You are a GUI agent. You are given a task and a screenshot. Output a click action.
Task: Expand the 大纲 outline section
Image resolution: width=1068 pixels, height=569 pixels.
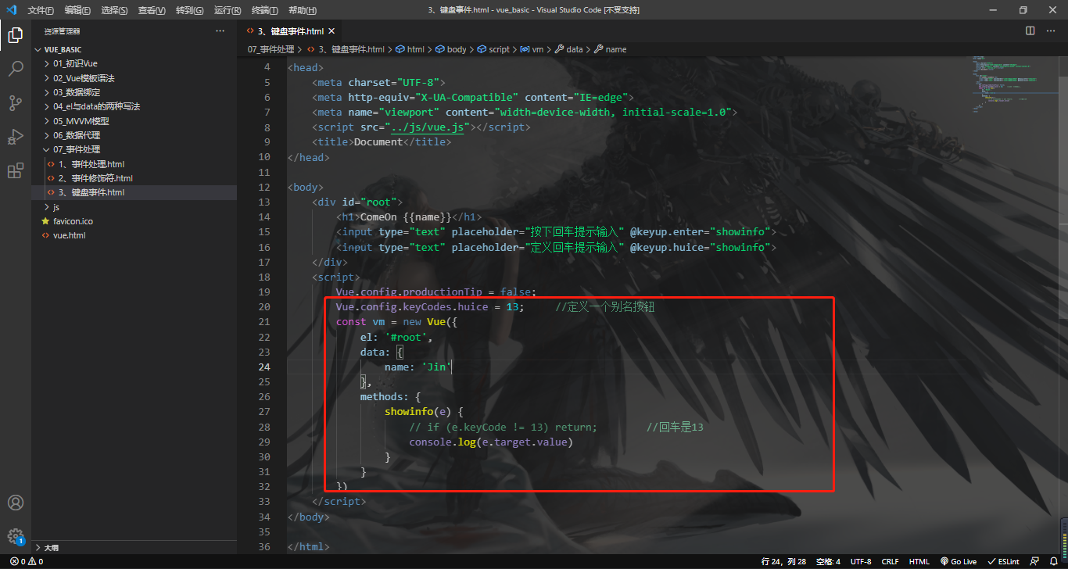click(134, 548)
